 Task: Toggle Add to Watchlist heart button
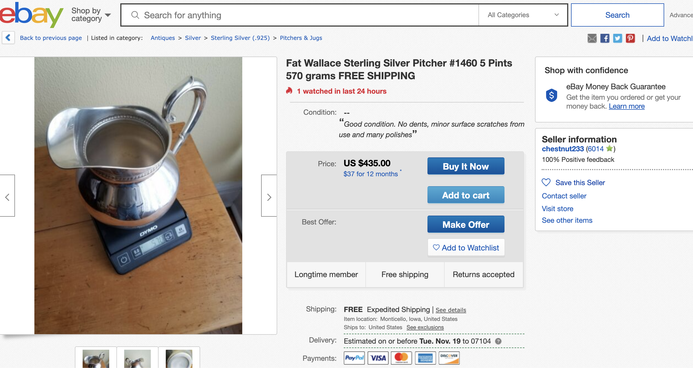[466, 248]
